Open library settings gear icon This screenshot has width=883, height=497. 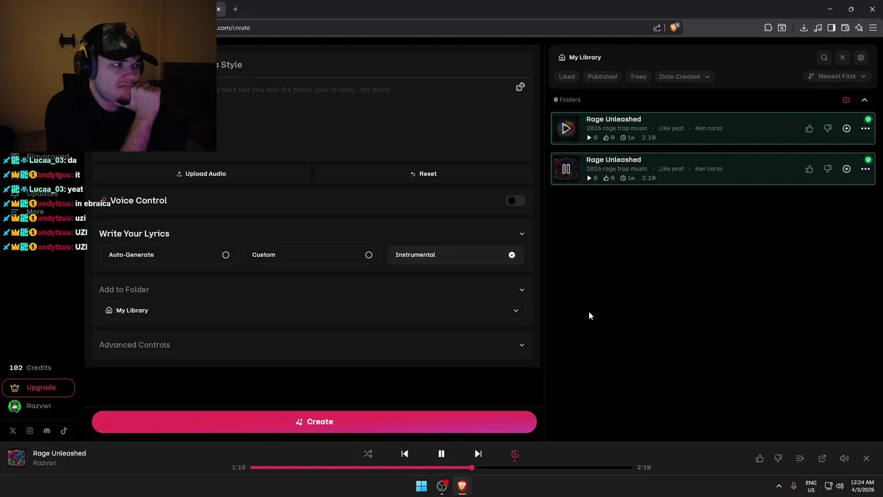click(x=860, y=57)
